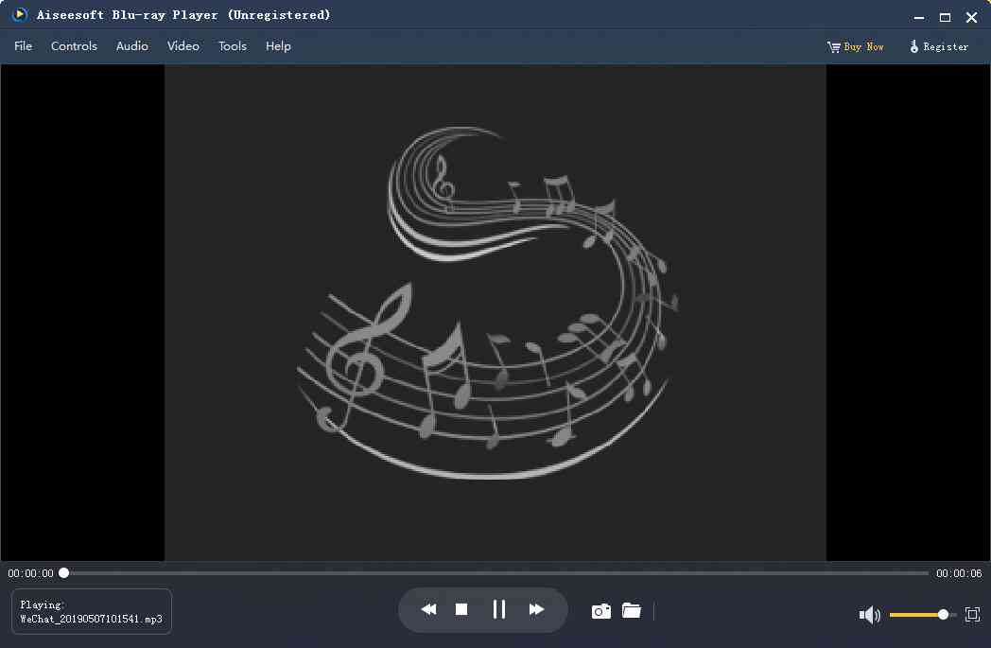
Task: Enter full screen mode icon
Action: click(973, 614)
